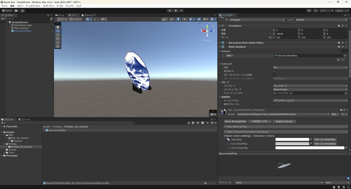Lock the Hierarchy panel

[x=48, y=15]
